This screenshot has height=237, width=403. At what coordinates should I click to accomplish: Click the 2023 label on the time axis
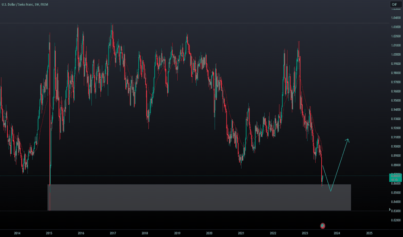pos(305,233)
